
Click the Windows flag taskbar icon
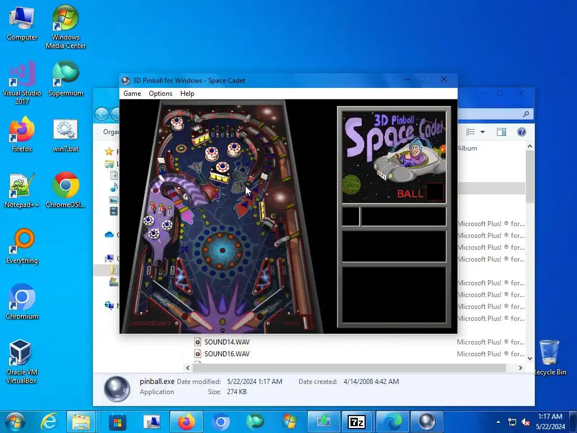coord(290,422)
